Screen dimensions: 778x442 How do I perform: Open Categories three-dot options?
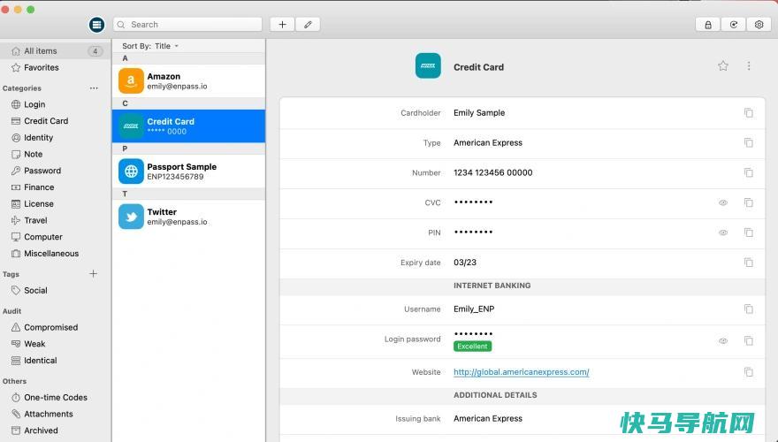(94, 88)
